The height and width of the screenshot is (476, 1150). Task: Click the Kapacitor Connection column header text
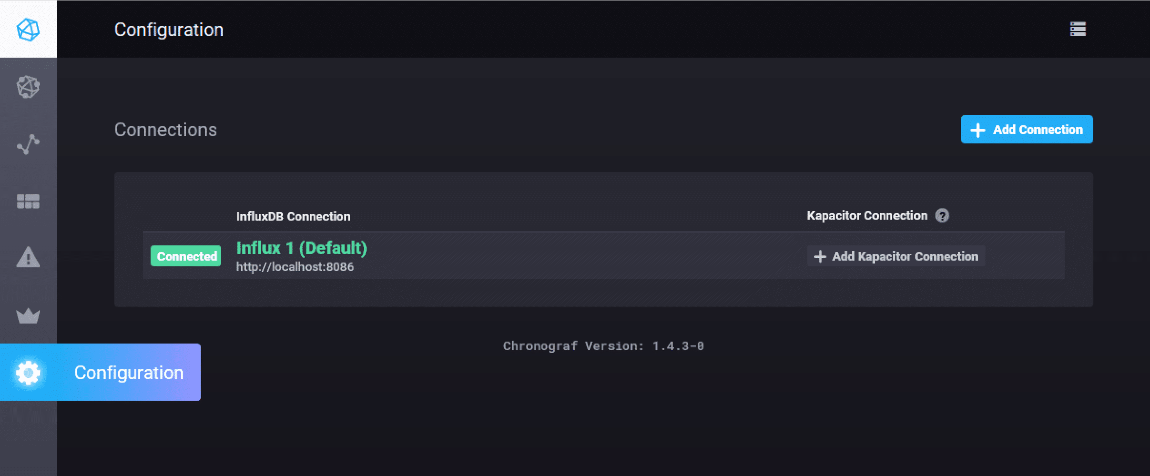[x=867, y=216]
